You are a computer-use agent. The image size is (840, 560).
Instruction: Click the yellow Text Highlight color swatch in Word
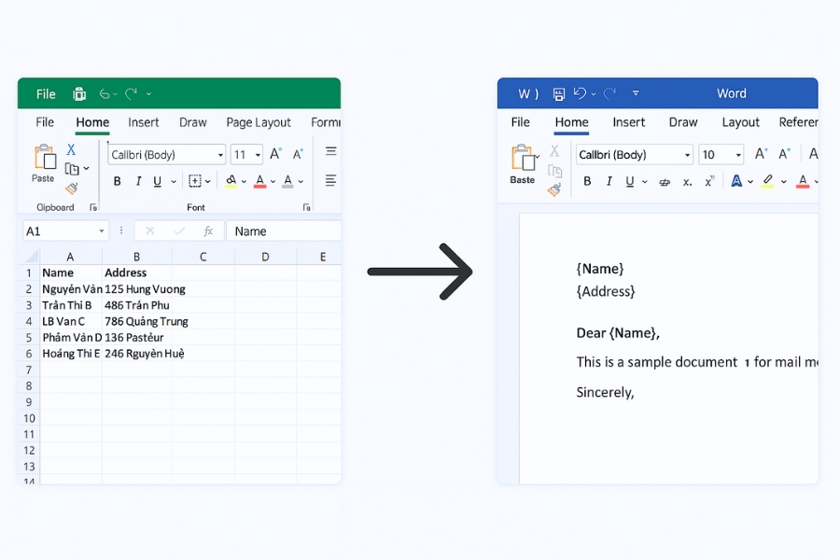(768, 187)
